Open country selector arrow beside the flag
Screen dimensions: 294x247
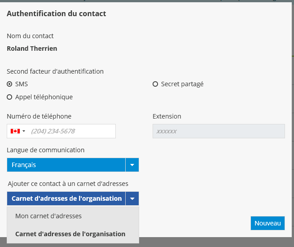point(24,131)
